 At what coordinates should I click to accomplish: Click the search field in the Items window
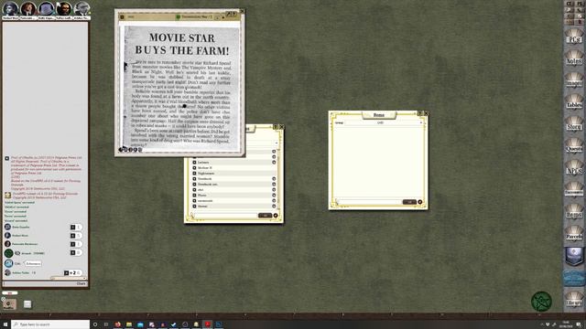coord(369,202)
